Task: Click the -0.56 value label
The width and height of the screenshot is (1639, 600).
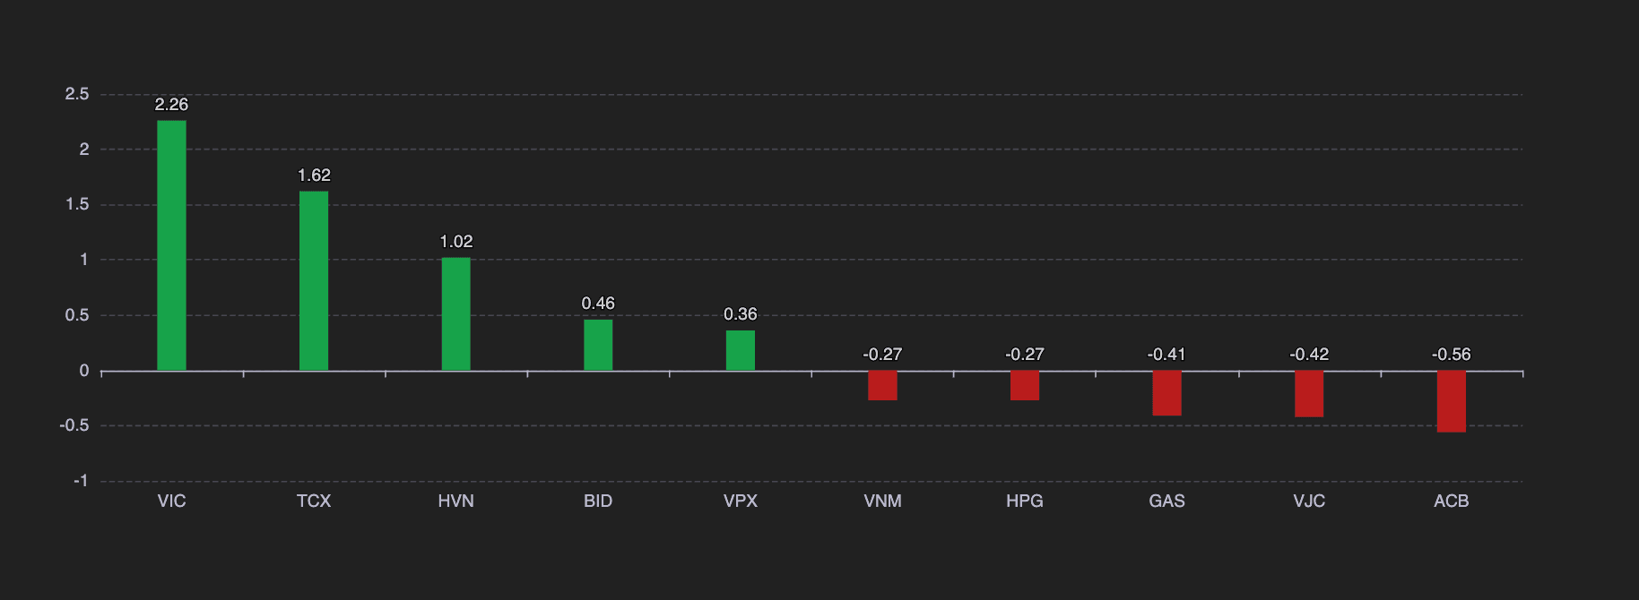Action: tap(1452, 355)
